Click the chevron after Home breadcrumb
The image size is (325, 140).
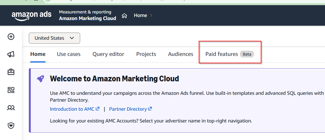coord(151,16)
